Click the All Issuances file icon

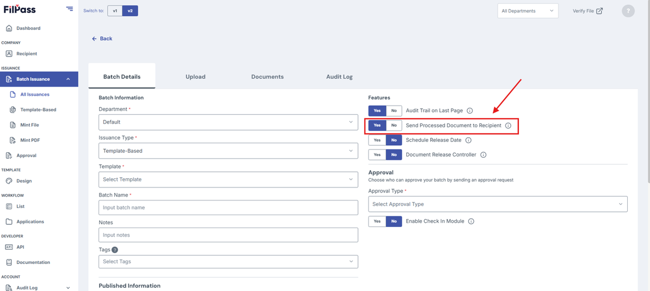click(x=13, y=94)
